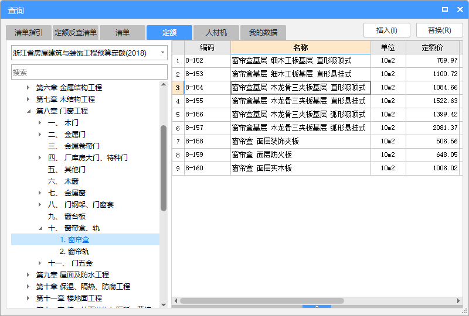469x316 pixels.
Task: Select 2. 窗帘轨 tree item
Action: (x=74, y=252)
